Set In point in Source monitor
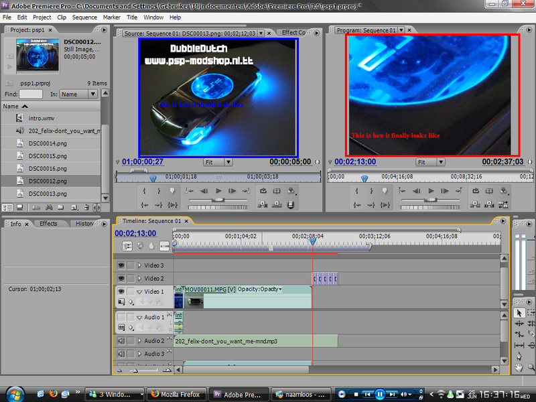 click(x=144, y=191)
